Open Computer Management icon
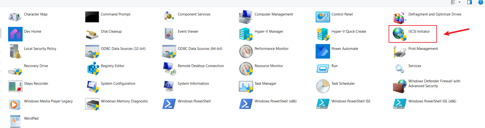The image size is (485, 128). point(245,17)
